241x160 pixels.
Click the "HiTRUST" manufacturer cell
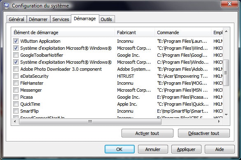[126, 76]
